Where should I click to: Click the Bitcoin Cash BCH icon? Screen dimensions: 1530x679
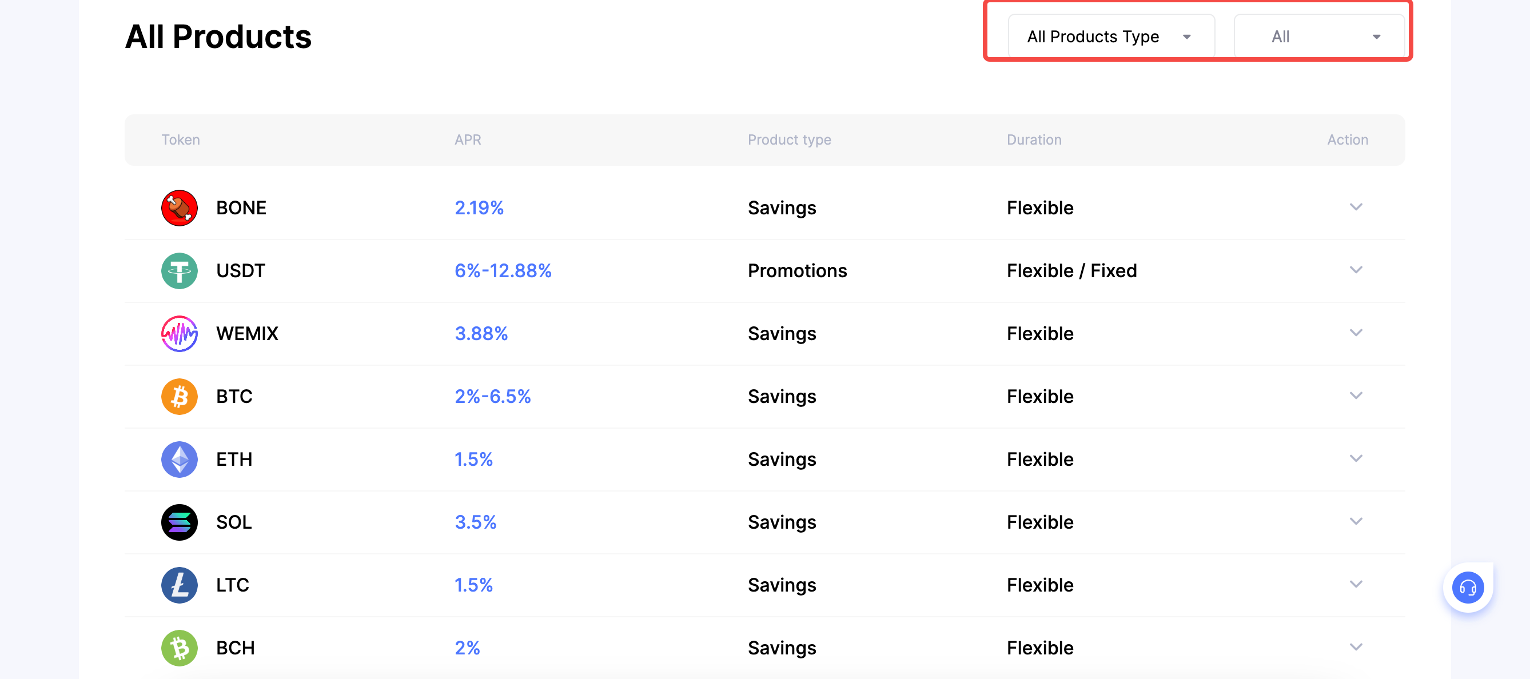(180, 648)
